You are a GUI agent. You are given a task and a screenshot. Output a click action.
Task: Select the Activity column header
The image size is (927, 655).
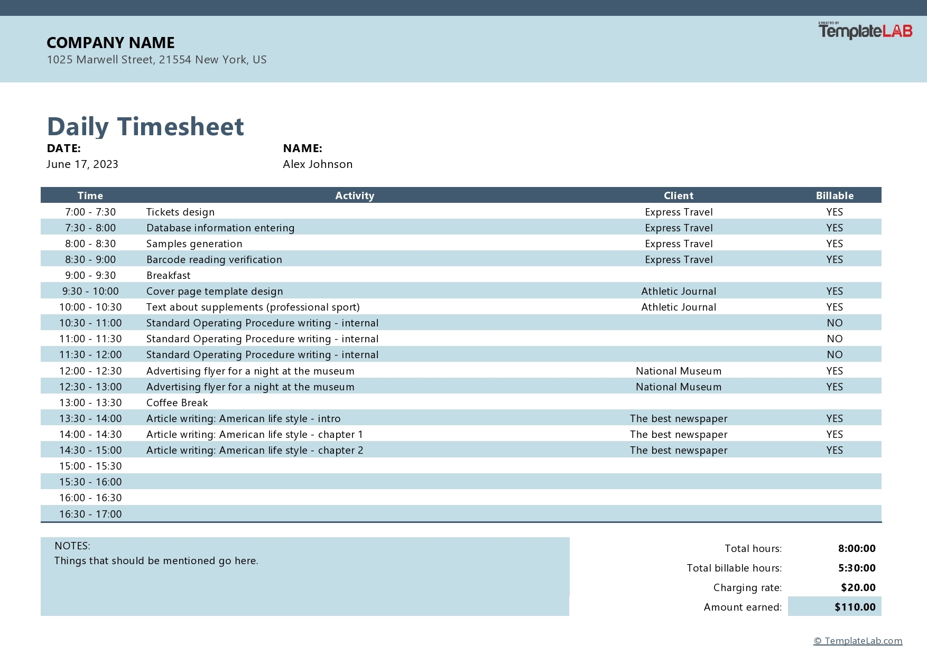(355, 195)
